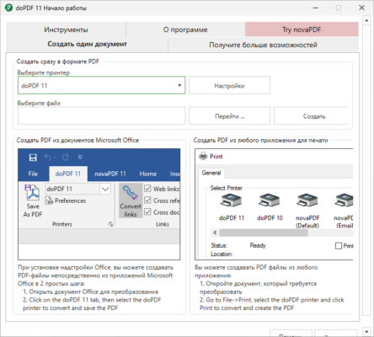This screenshot has width=374, height=337.
Task: Open the printer selection dropdown showing doPDF 11
Action: pos(101,85)
